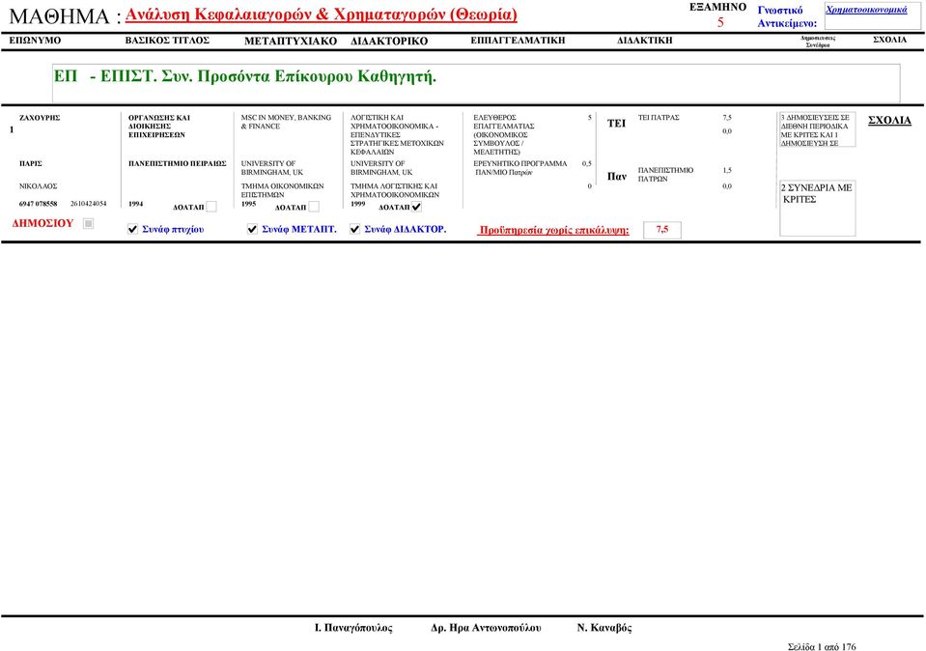
Task: Select the Δημοσιεύσεις Συνέδρια column header
Action: pos(818,42)
